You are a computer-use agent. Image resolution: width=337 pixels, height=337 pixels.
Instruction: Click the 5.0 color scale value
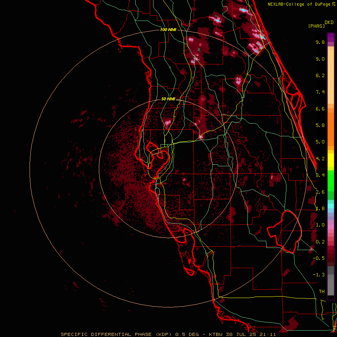320,142
